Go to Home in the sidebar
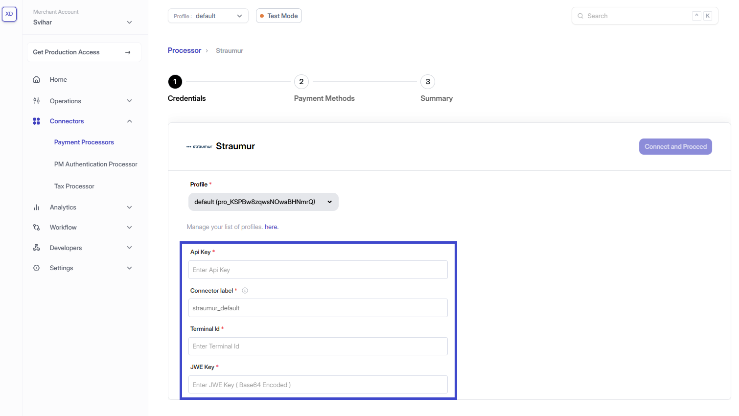The image size is (739, 416). click(58, 80)
